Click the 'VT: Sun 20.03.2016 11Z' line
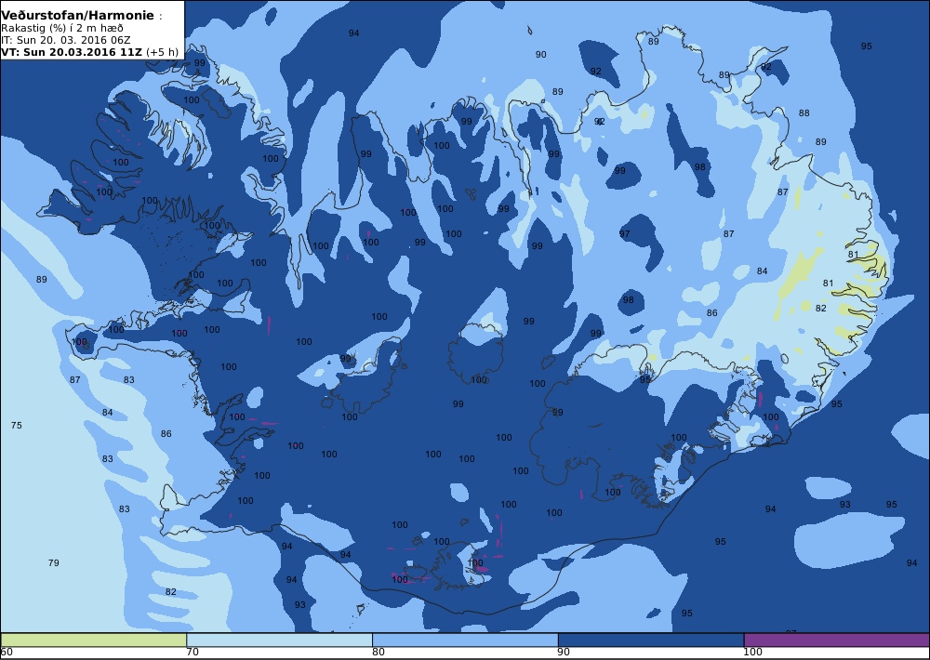The image size is (930, 660). pyautogui.click(x=72, y=51)
